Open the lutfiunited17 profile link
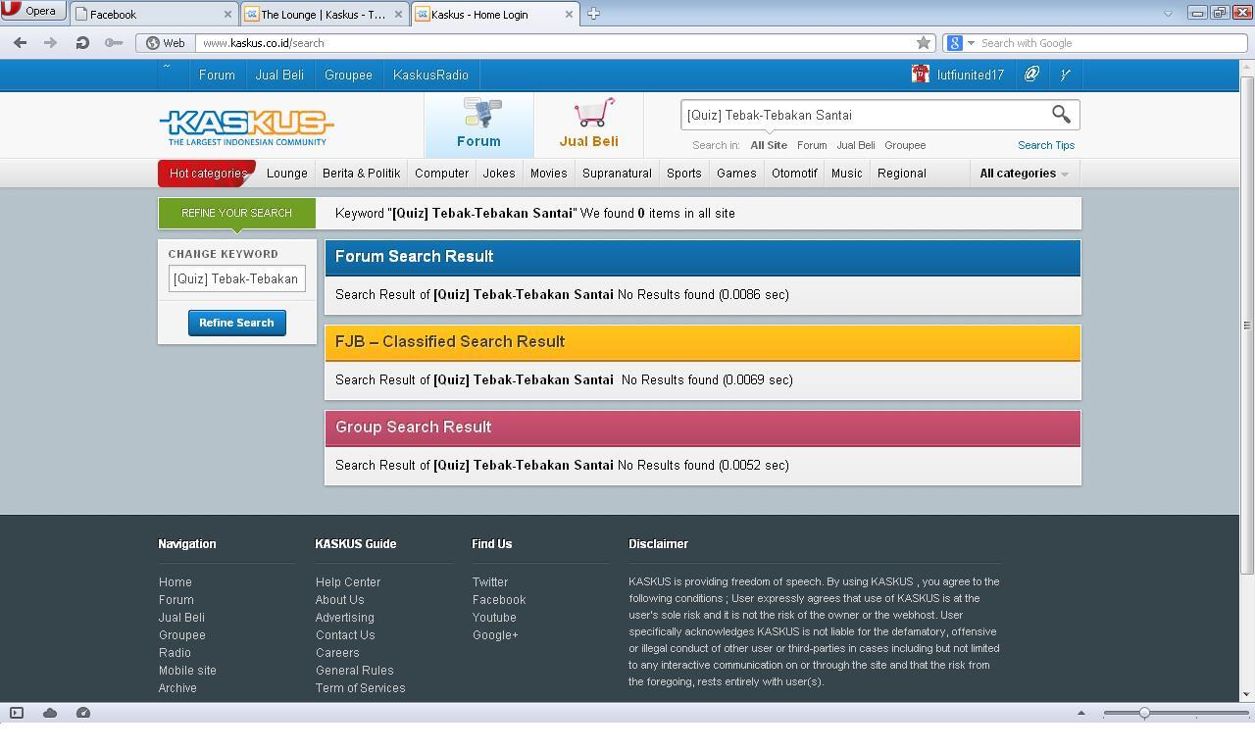1255x753 pixels. pyautogui.click(x=970, y=75)
